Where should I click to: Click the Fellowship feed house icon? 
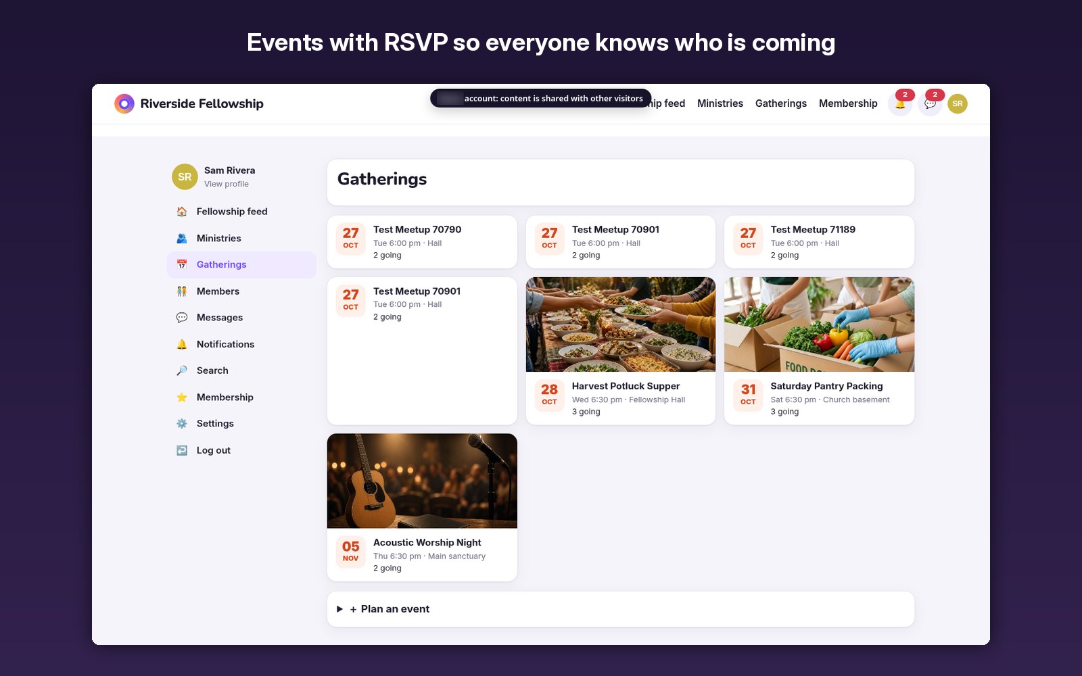click(182, 212)
